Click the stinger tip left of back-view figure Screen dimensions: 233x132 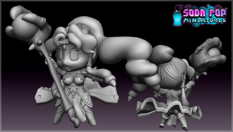pyautogui.click(x=130, y=99)
